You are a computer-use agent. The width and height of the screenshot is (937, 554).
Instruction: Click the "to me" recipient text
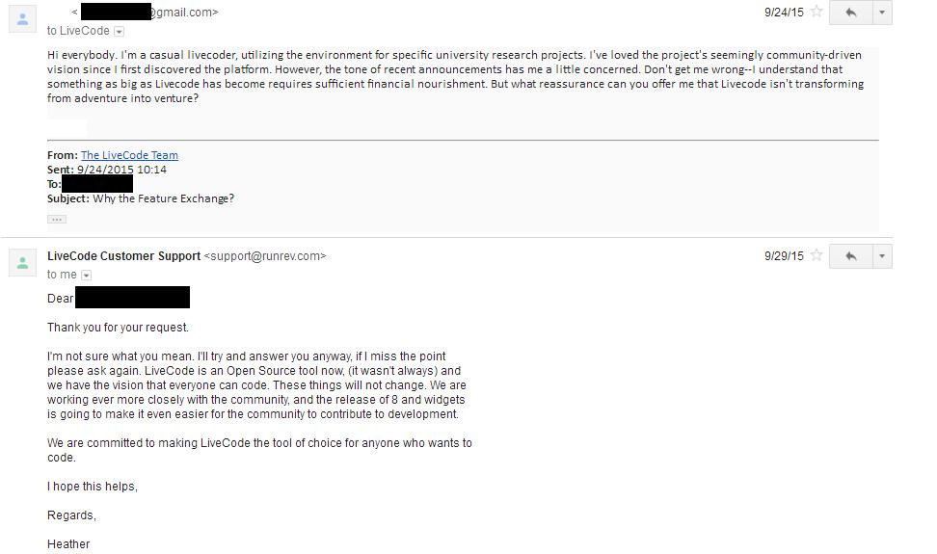point(62,275)
